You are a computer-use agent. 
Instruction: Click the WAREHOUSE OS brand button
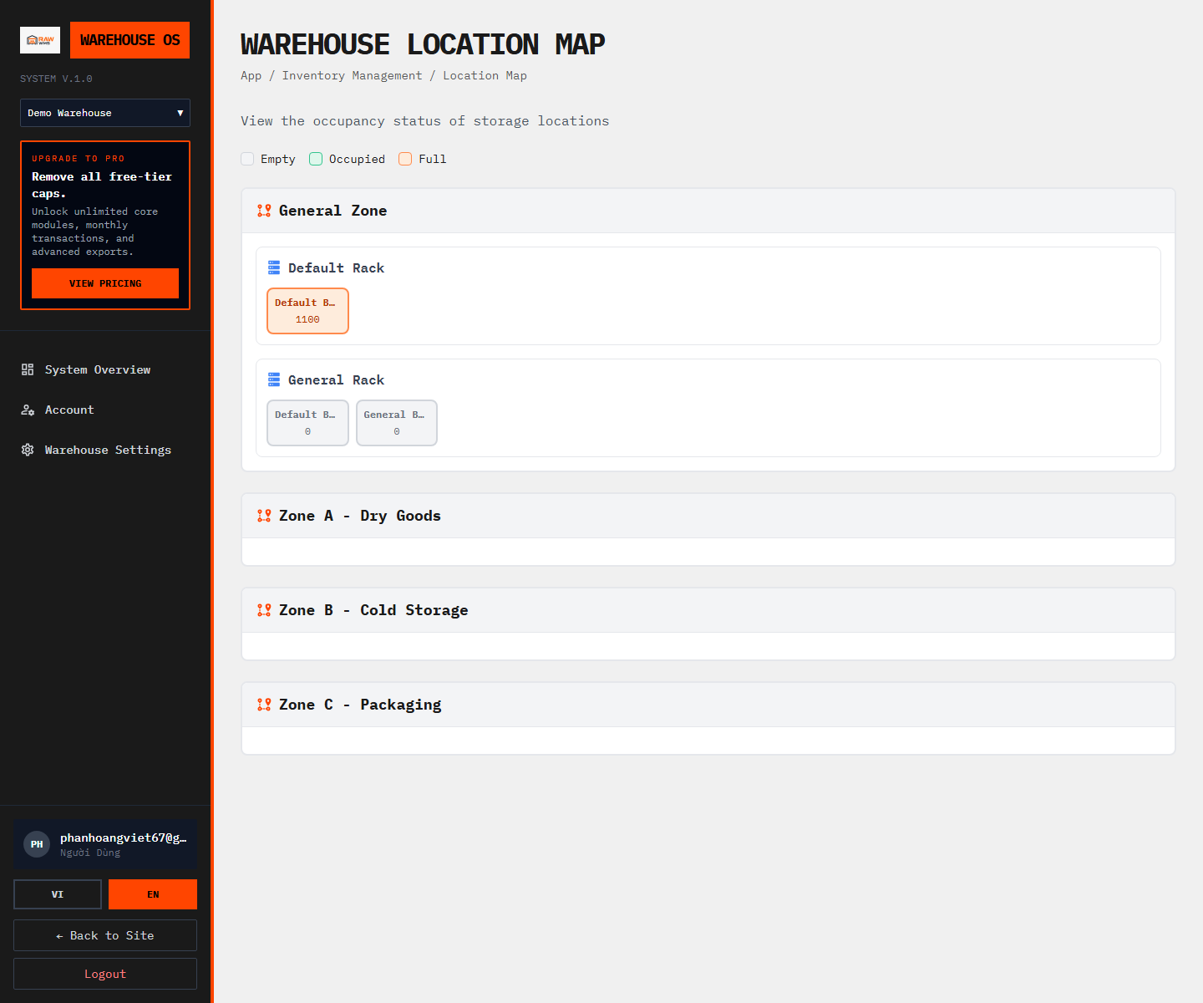(x=130, y=40)
